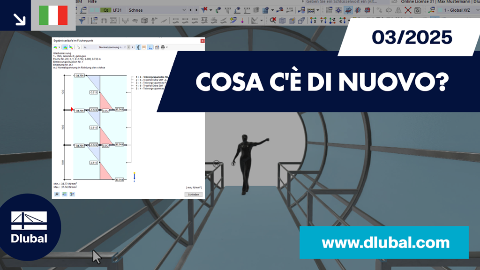Select the pointer selection tool in the results dialog
480x270 pixels.
[x=79, y=46]
